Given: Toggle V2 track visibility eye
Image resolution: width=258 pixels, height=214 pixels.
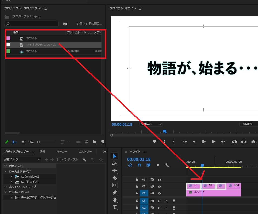Looking at the screenshot, I should coord(159,186).
